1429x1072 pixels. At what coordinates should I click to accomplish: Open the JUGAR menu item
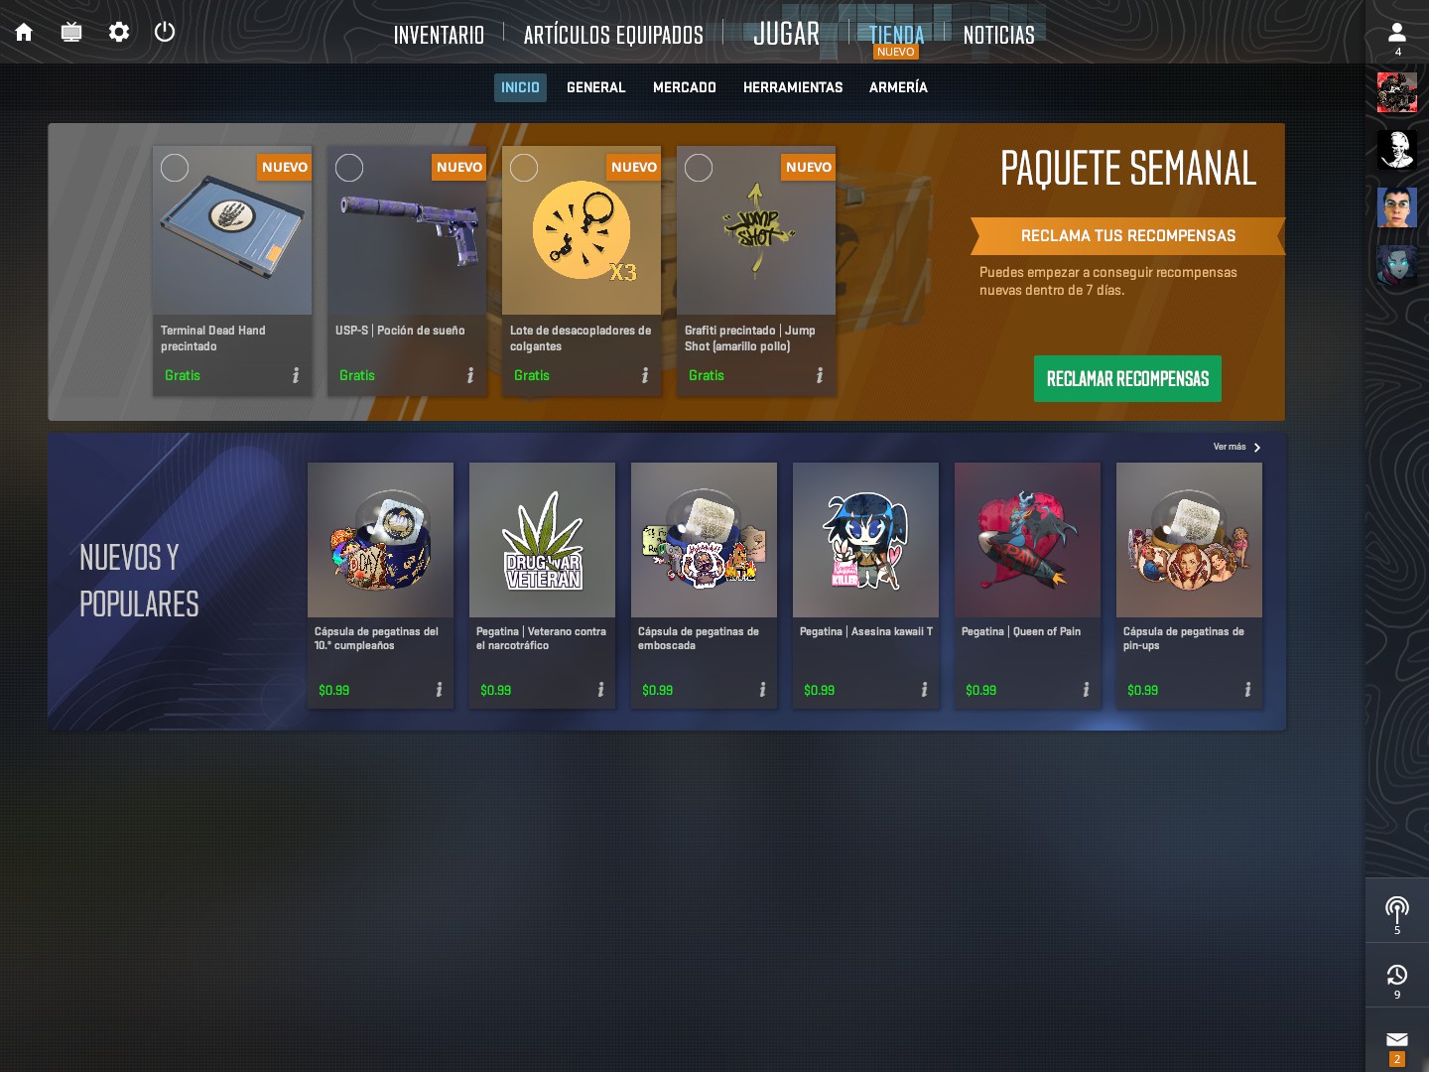pyautogui.click(x=786, y=34)
